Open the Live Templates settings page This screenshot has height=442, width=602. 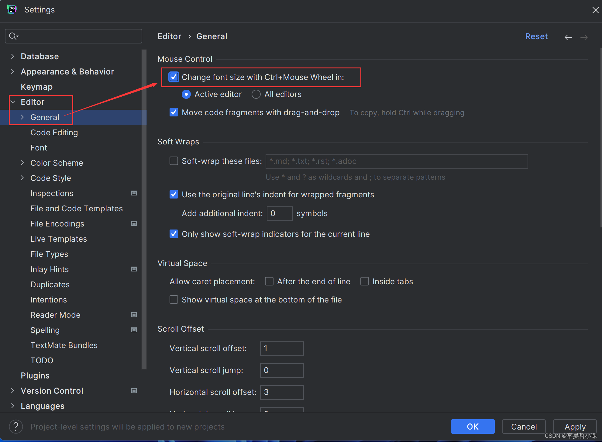click(x=59, y=239)
